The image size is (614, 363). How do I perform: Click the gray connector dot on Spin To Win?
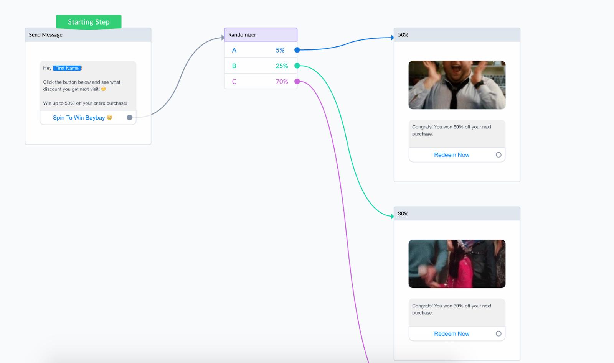130,118
